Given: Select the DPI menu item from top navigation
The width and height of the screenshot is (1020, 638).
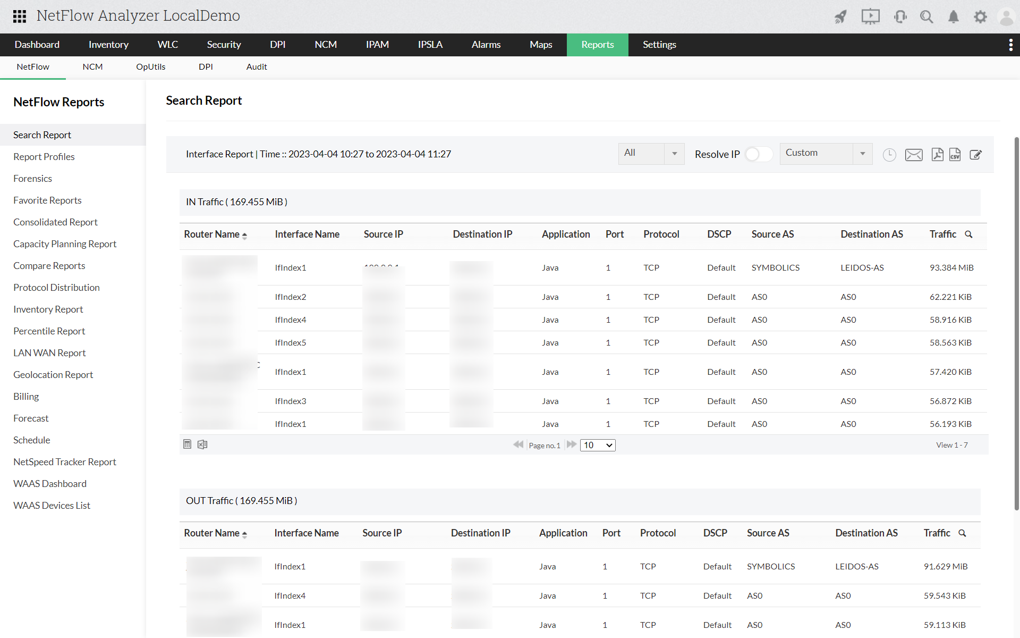Looking at the screenshot, I should (278, 45).
